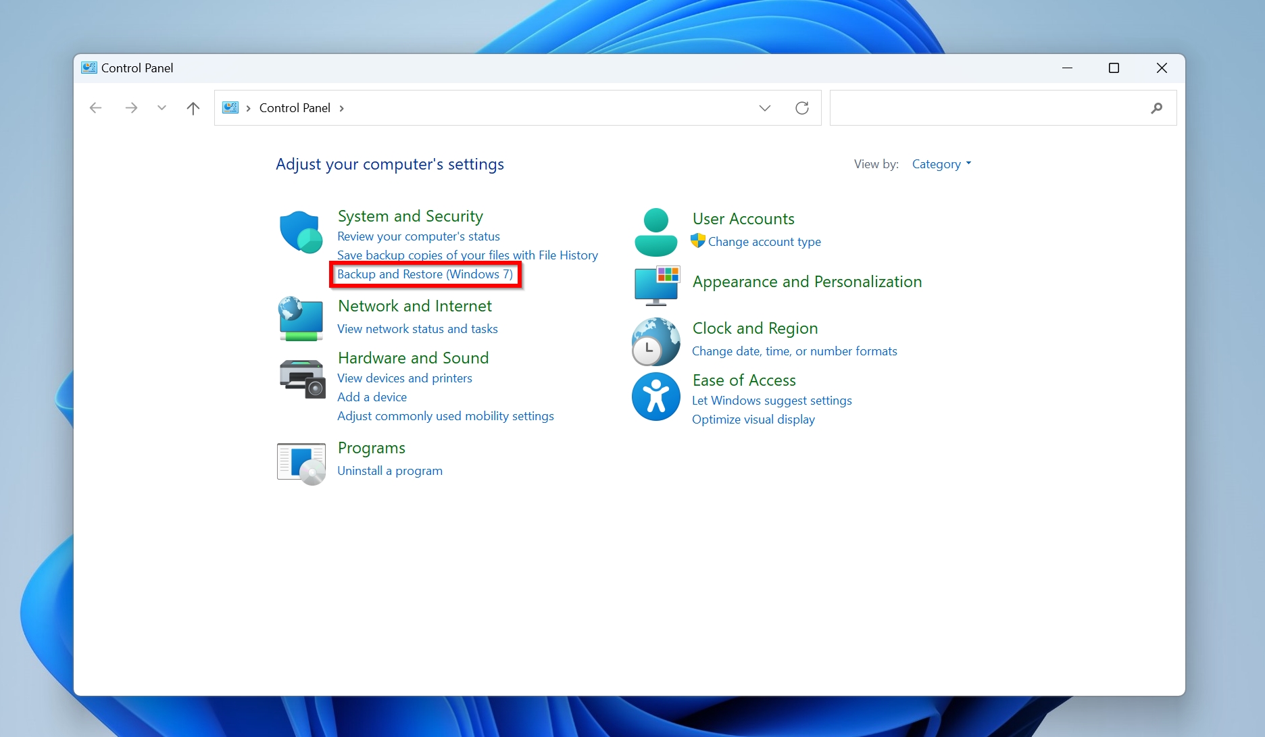
Task: Open the Network and Internet category
Action: click(x=415, y=306)
